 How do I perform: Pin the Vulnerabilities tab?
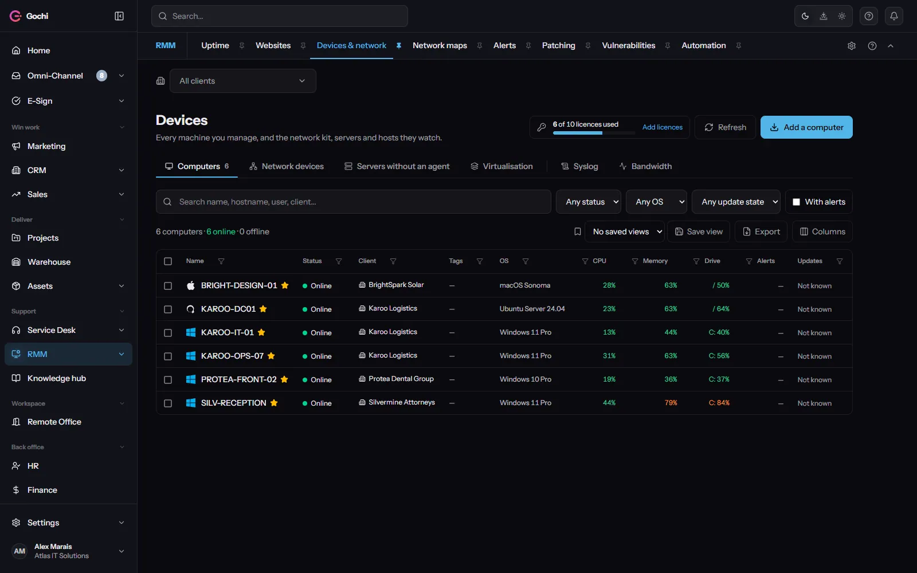[x=668, y=46]
